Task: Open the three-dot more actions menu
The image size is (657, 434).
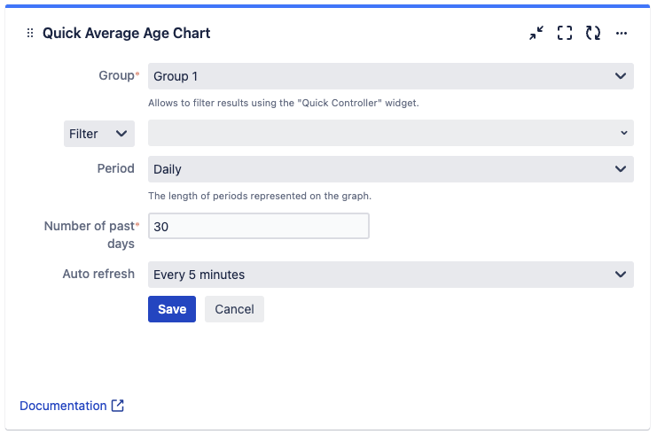Action: (x=622, y=33)
